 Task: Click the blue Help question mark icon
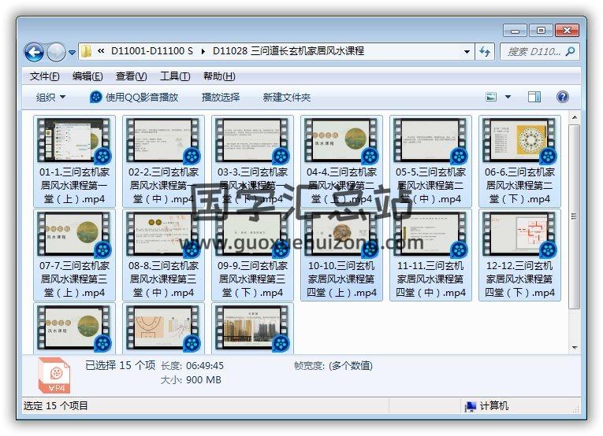pos(562,97)
